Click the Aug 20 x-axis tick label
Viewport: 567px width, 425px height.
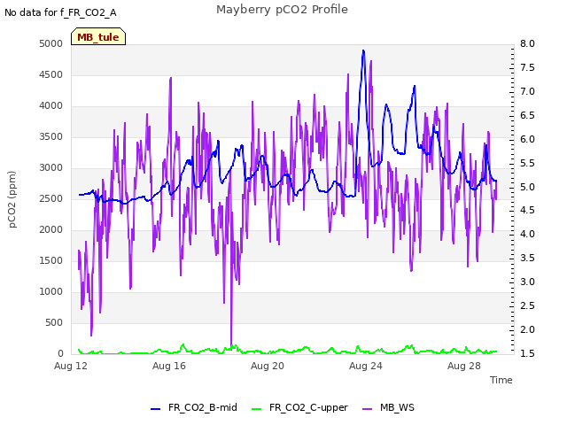[x=268, y=366]
